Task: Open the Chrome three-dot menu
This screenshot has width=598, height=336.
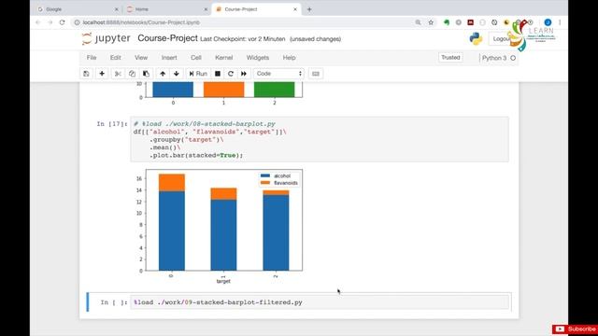Action: [560, 22]
